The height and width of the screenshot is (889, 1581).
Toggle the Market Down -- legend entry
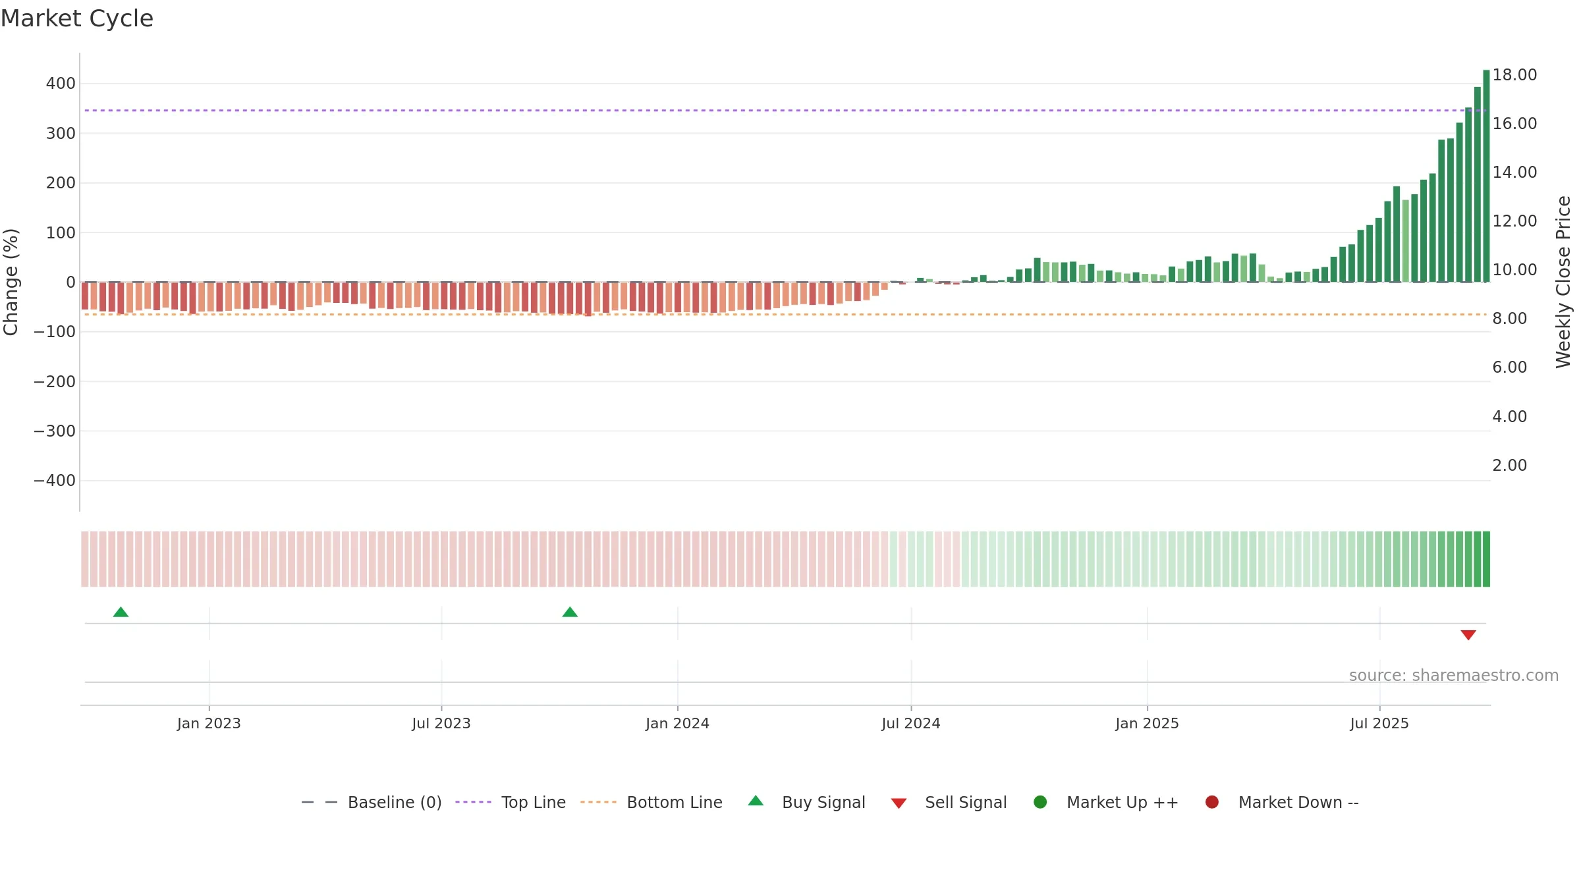1282,802
